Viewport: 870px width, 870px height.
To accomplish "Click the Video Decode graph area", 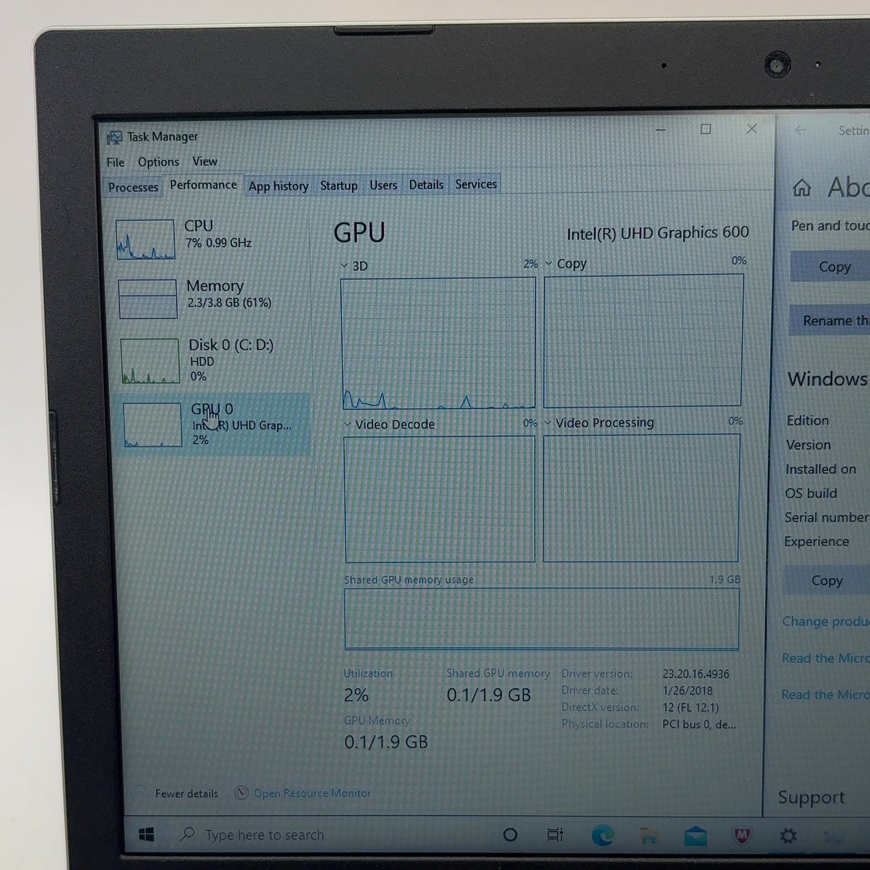I will pyautogui.click(x=440, y=499).
